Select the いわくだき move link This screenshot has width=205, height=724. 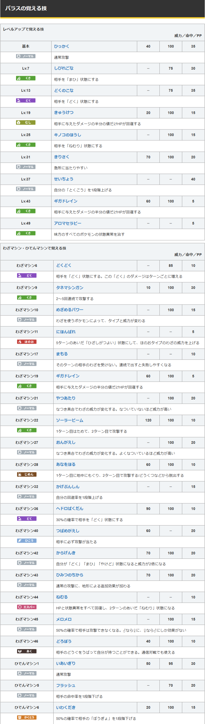(66, 708)
